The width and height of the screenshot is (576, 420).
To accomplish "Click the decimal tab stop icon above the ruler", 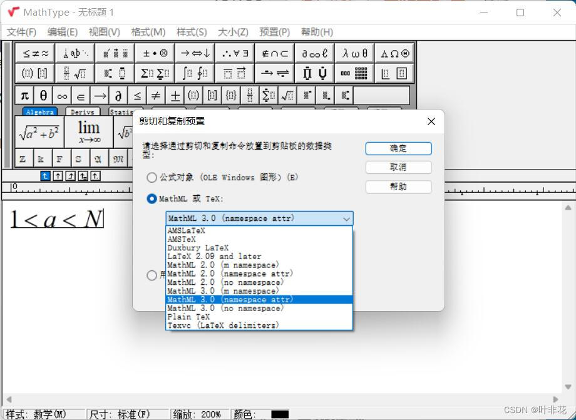I will coord(96,177).
